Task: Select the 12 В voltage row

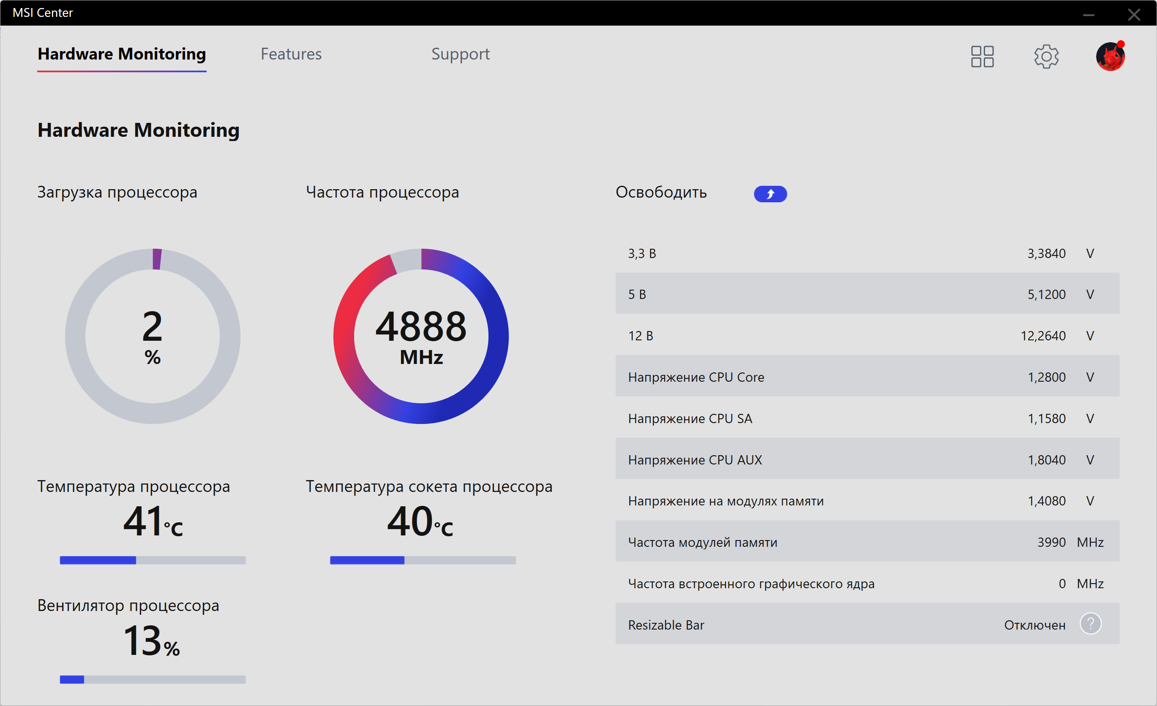Action: coord(867,335)
